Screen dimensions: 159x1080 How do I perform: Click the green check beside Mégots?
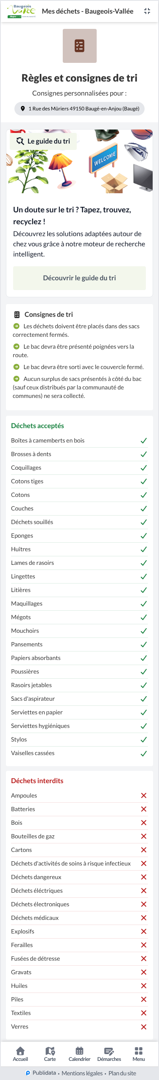144,618
